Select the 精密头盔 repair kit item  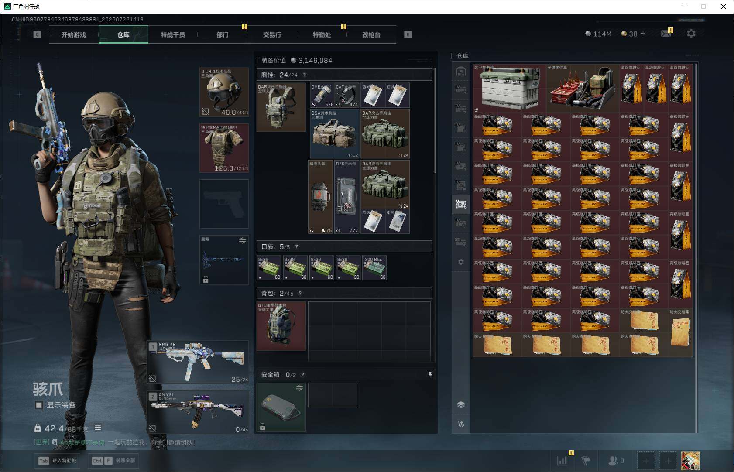[320, 197]
